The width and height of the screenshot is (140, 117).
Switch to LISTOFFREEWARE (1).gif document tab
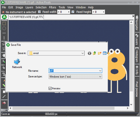(26, 17)
